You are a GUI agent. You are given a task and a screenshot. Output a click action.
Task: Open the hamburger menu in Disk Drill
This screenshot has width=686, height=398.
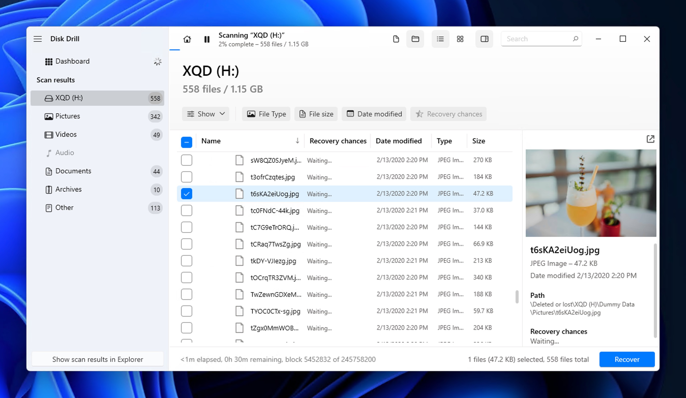(38, 39)
